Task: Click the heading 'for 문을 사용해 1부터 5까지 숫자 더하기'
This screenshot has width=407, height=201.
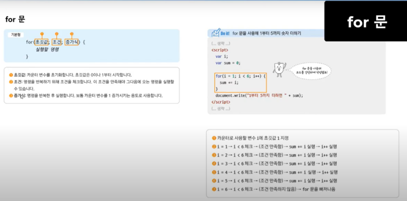Action: tap(267, 33)
